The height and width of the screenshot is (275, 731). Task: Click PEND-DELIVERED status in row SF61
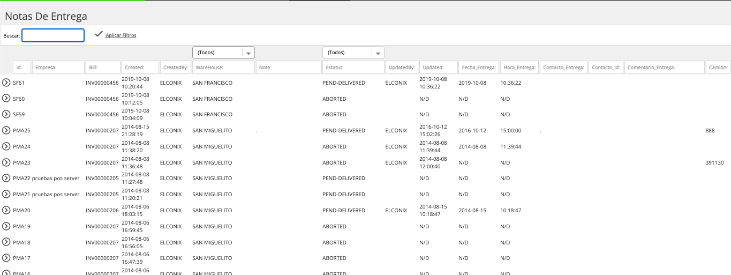coord(344,83)
